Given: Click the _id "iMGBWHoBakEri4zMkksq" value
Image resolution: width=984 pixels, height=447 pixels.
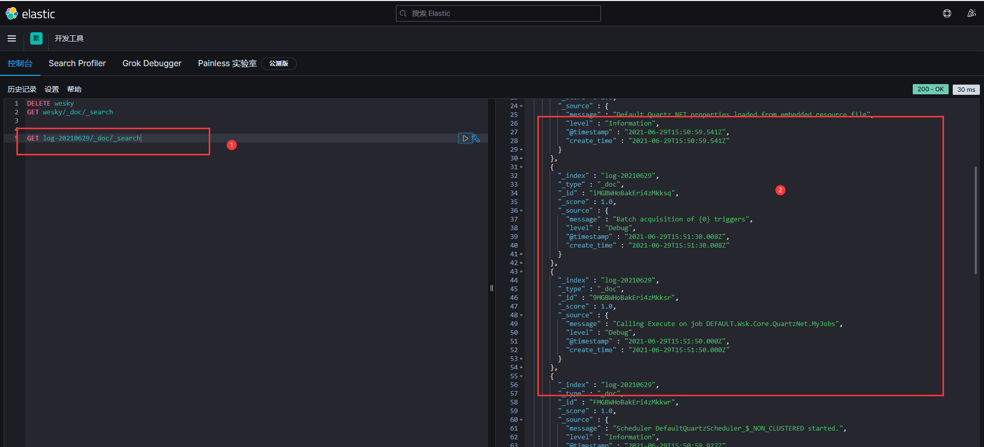Looking at the screenshot, I should [632, 193].
